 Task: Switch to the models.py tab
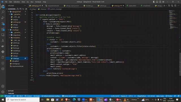click(89, 6)
